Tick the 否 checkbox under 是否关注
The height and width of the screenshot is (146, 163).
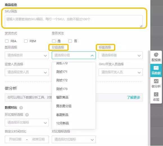[x=70, y=41]
